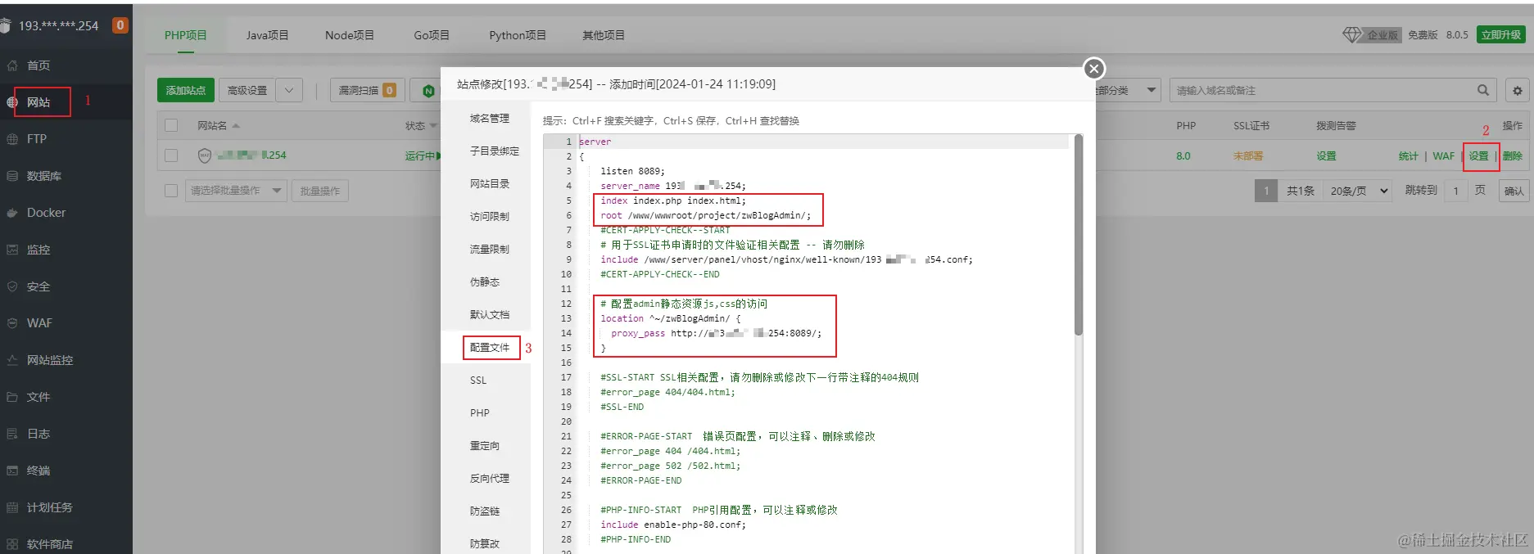Open the gear settings icon beside search

[1518, 91]
